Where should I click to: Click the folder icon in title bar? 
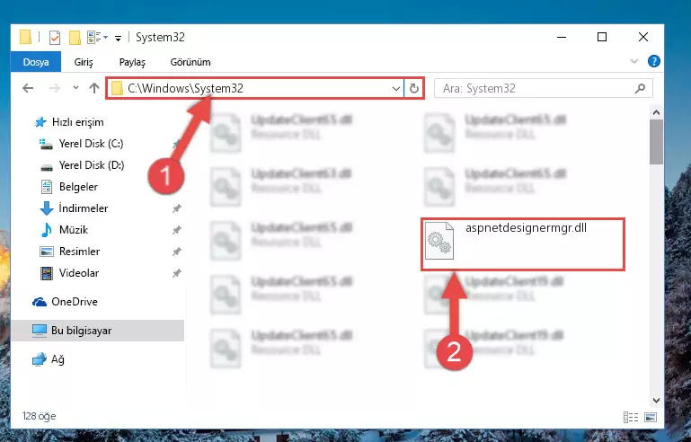pos(25,38)
